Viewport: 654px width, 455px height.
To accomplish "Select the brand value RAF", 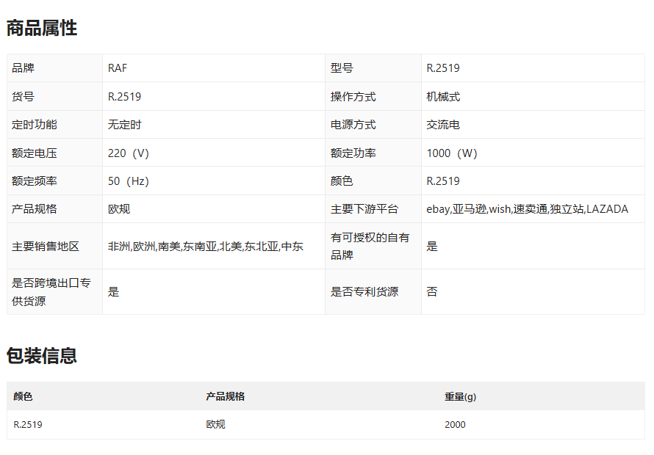I will 118,68.
